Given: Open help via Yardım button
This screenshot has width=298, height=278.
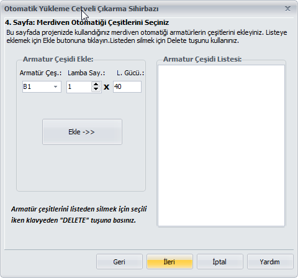Looking at the screenshot, I should 270,262.
